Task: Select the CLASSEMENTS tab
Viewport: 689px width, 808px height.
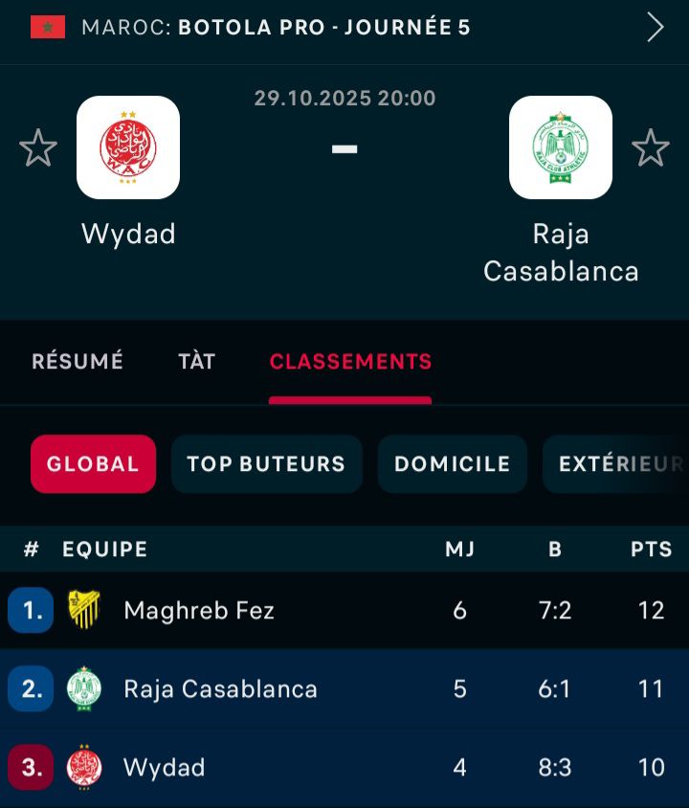Action: pos(350,361)
